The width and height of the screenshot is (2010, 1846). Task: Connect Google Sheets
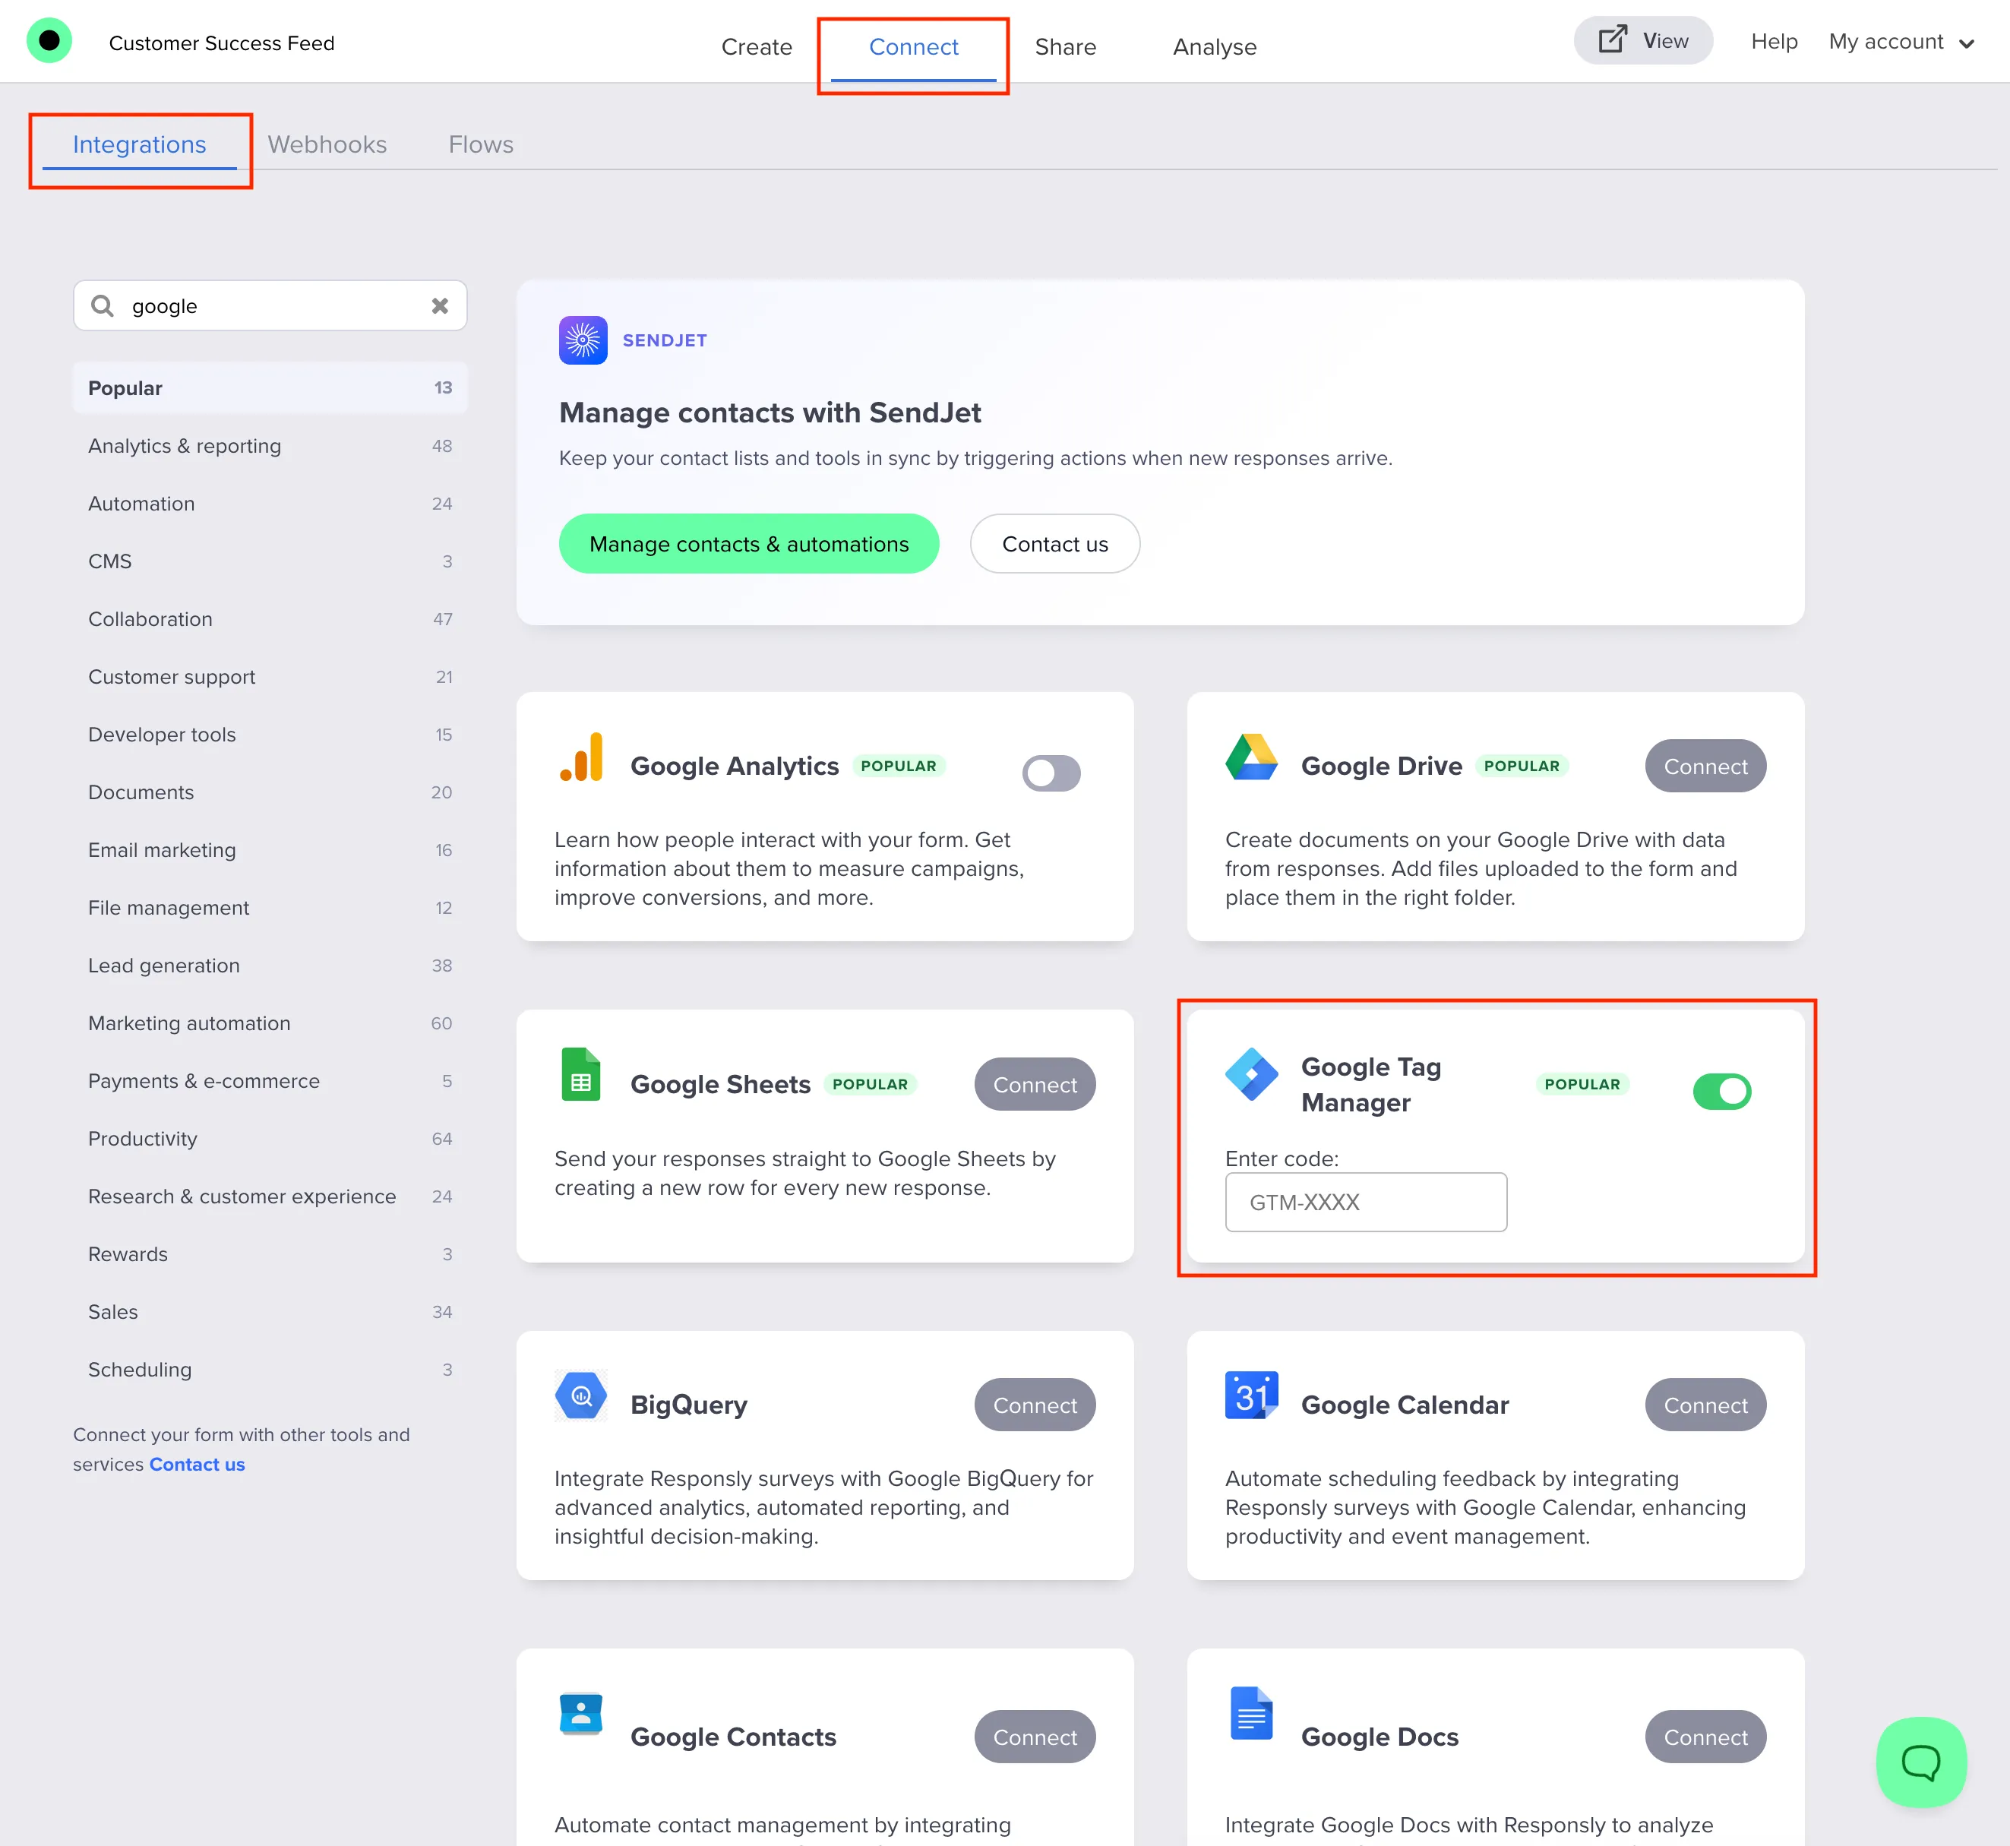(1034, 1084)
